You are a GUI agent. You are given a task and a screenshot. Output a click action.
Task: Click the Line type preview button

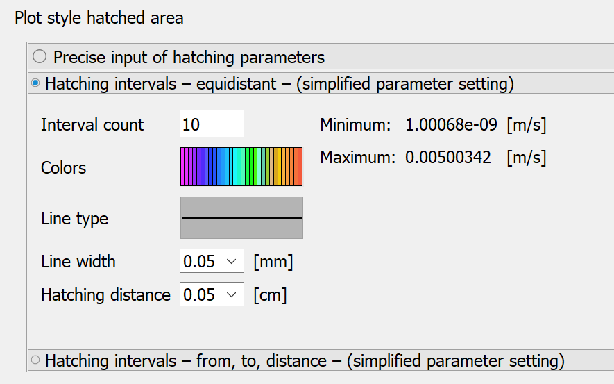[241, 217]
